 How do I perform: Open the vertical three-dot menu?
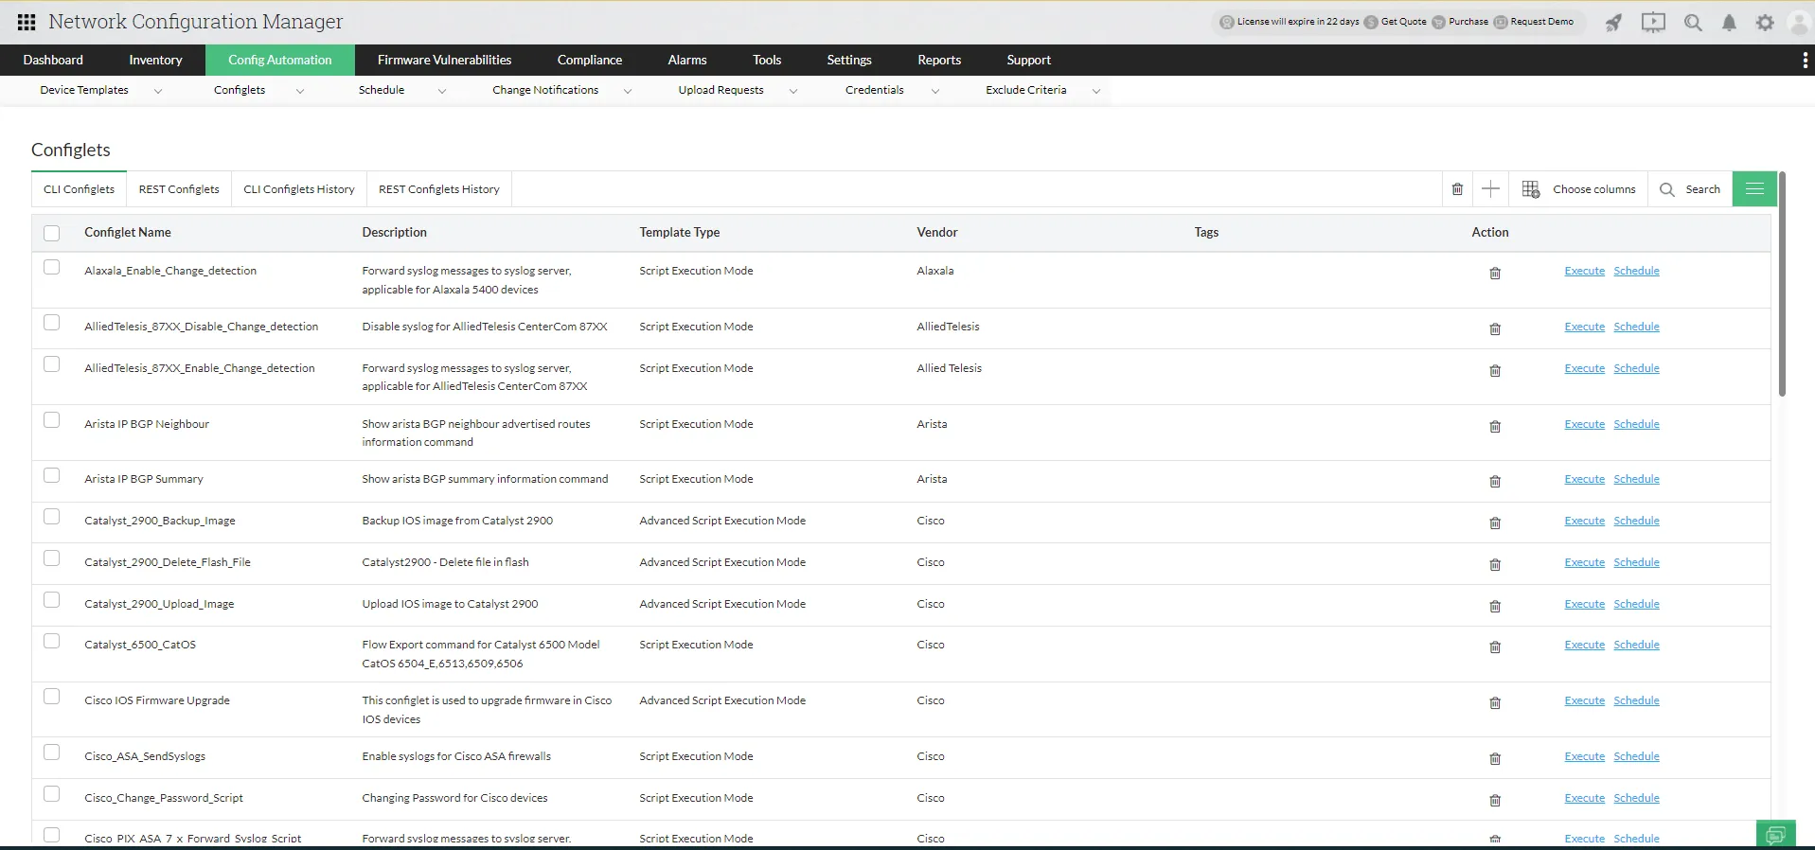(x=1805, y=60)
